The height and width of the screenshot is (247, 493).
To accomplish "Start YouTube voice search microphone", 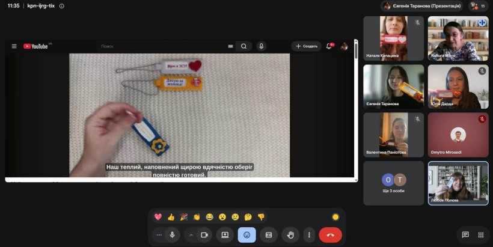I will pyautogui.click(x=261, y=46).
